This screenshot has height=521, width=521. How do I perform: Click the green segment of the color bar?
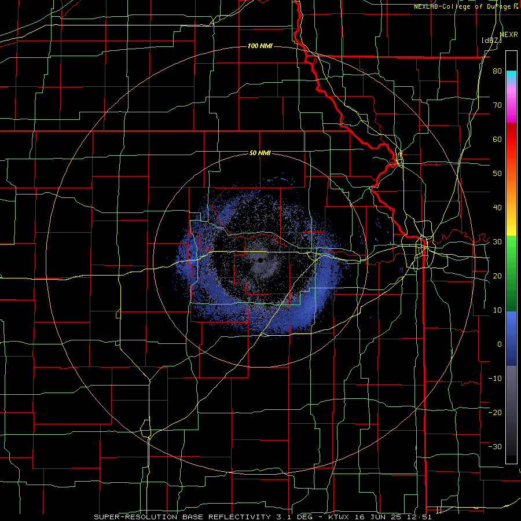[511, 273]
